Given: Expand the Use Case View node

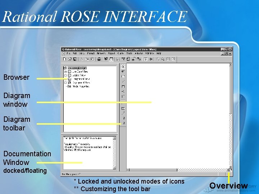Looking at the screenshot, I should pos(65,71).
